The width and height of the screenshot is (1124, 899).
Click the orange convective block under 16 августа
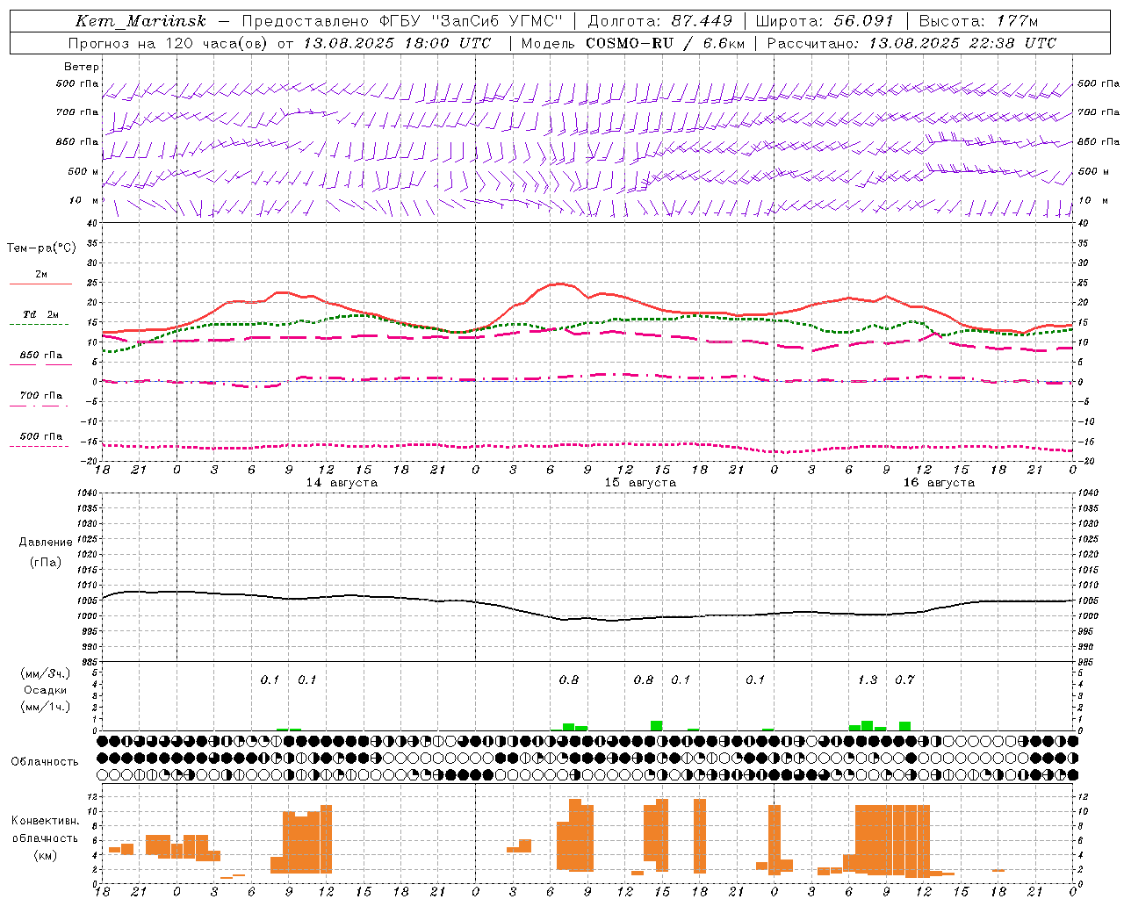tap(892, 840)
